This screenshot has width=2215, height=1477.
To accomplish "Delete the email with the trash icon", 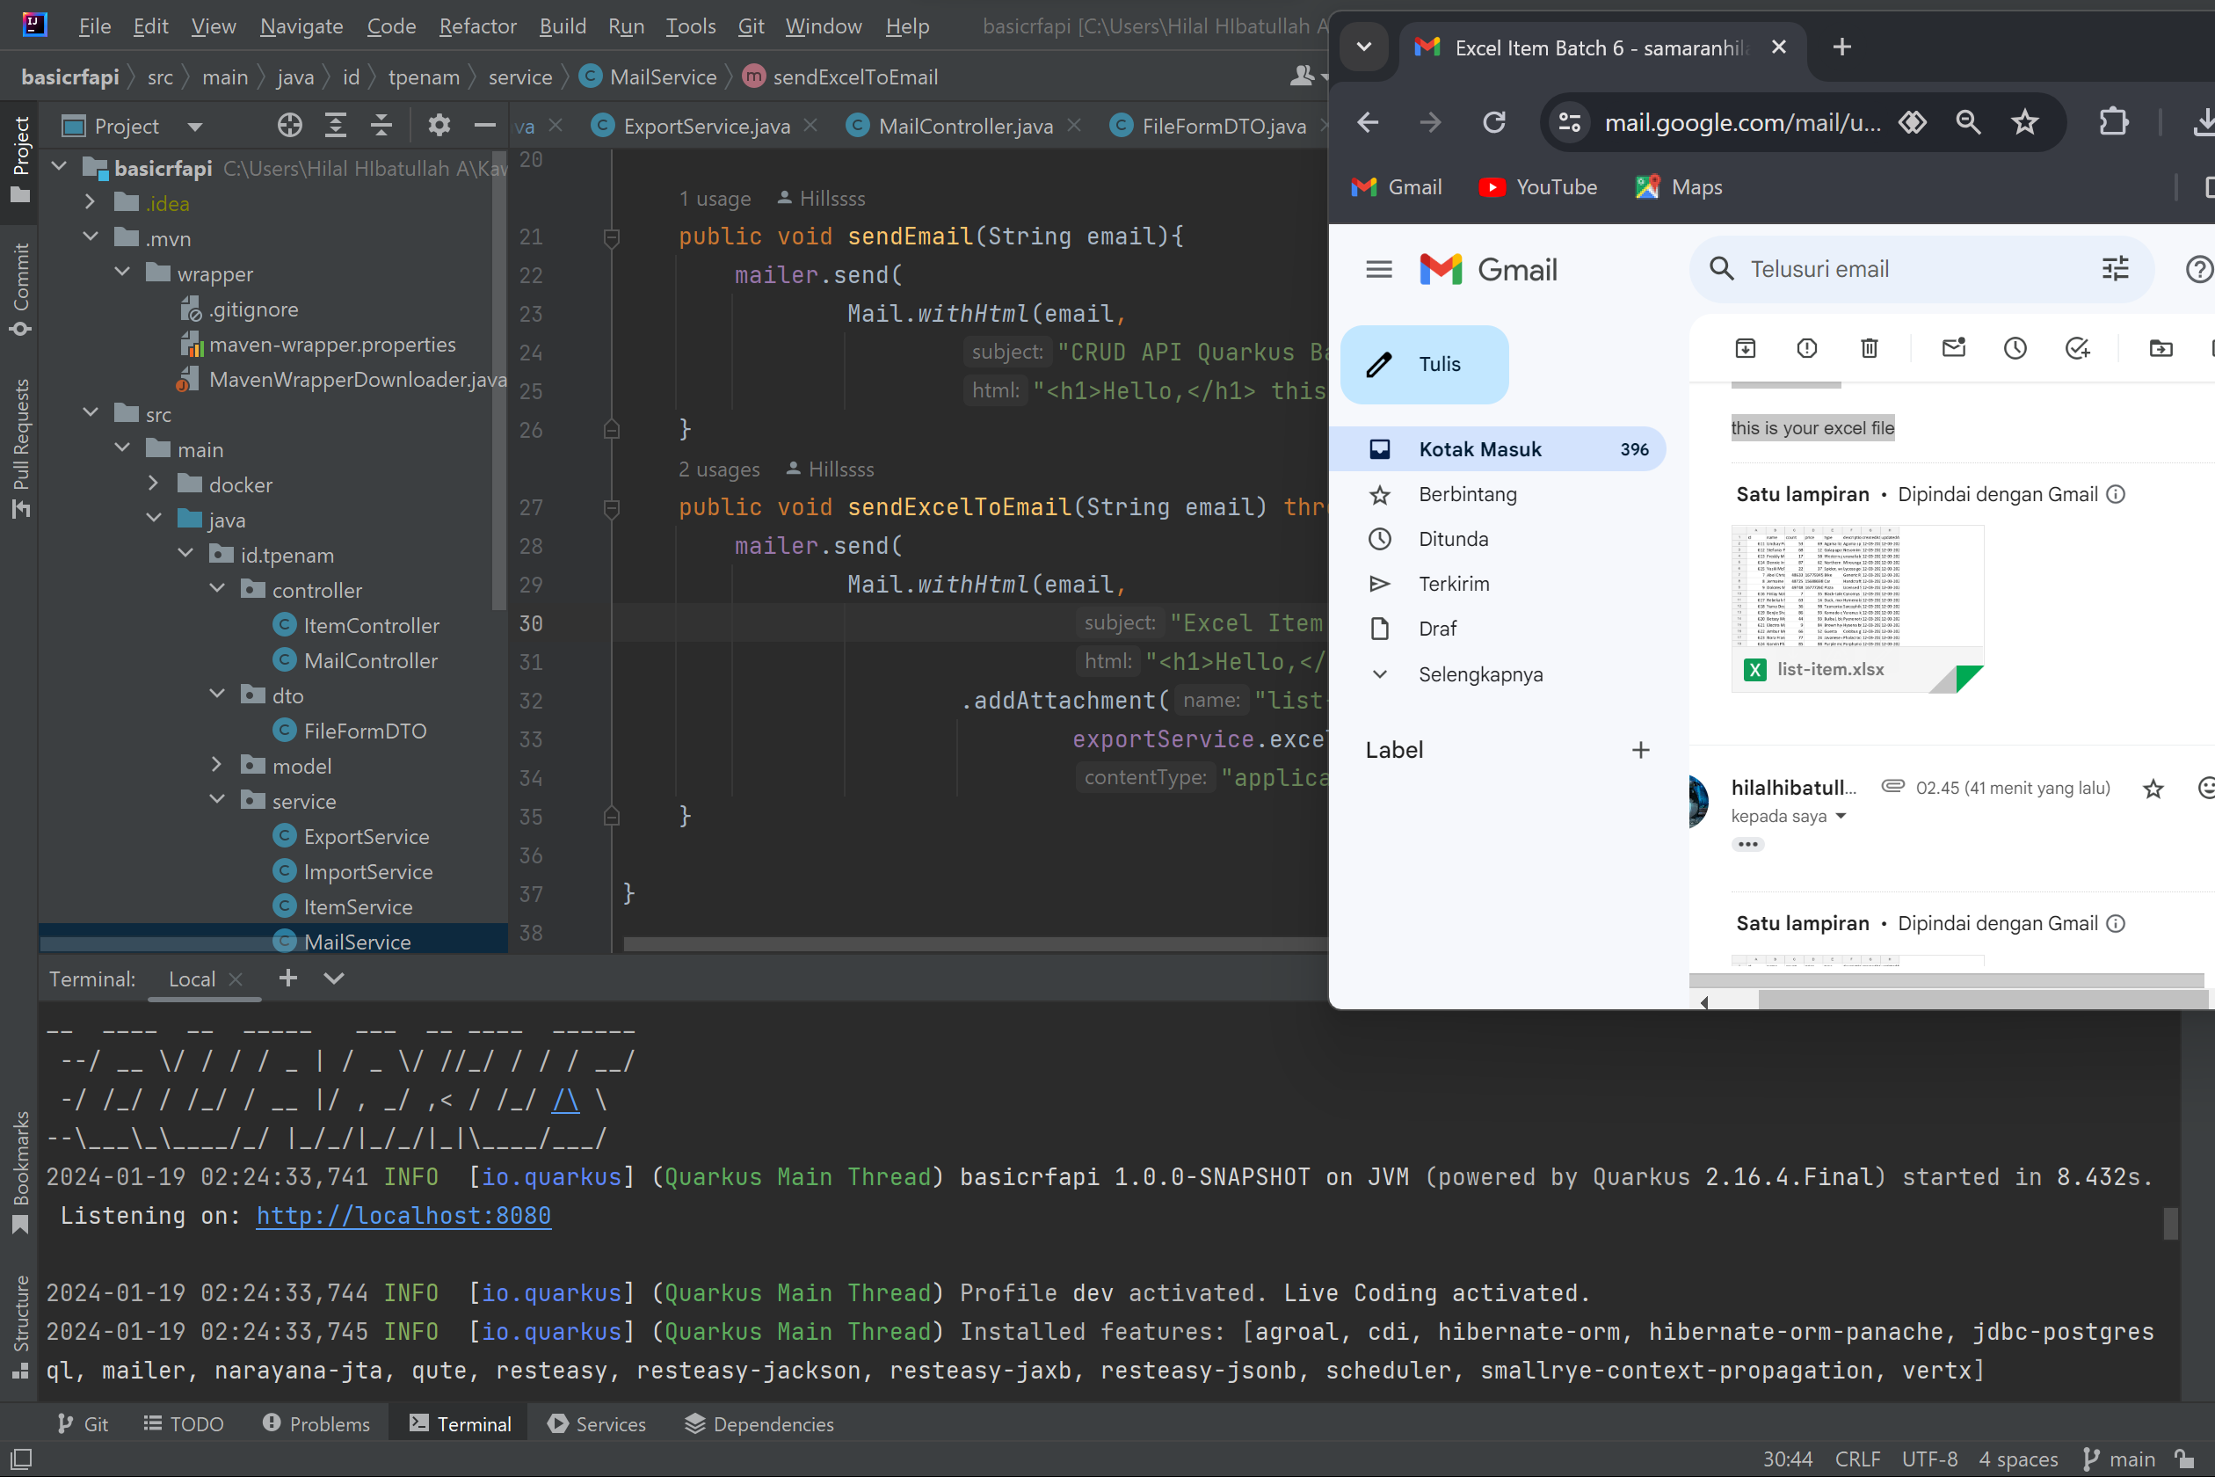I will (x=1870, y=348).
